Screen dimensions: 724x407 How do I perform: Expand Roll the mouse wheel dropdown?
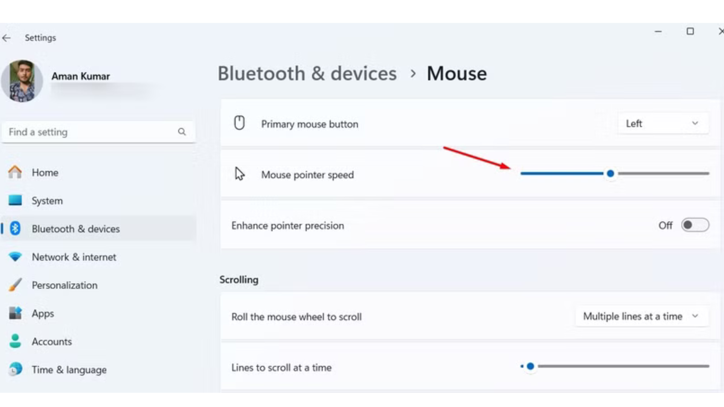pos(641,316)
